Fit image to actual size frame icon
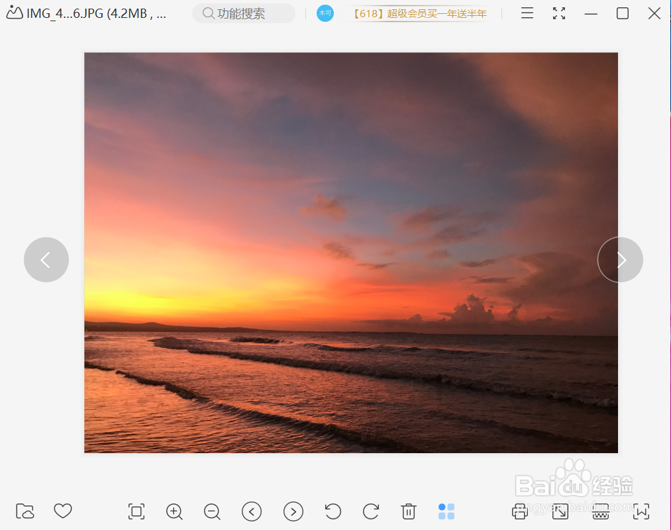Viewport: 671px width, 530px height. point(136,511)
